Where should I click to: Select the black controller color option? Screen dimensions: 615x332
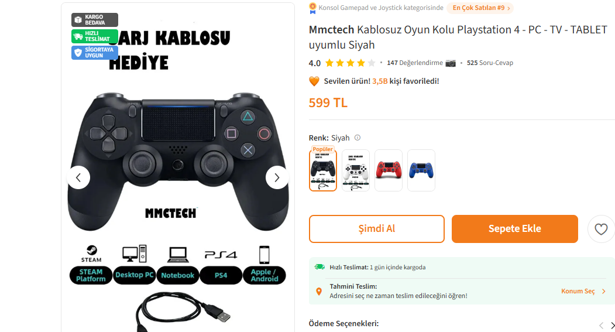point(323,170)
